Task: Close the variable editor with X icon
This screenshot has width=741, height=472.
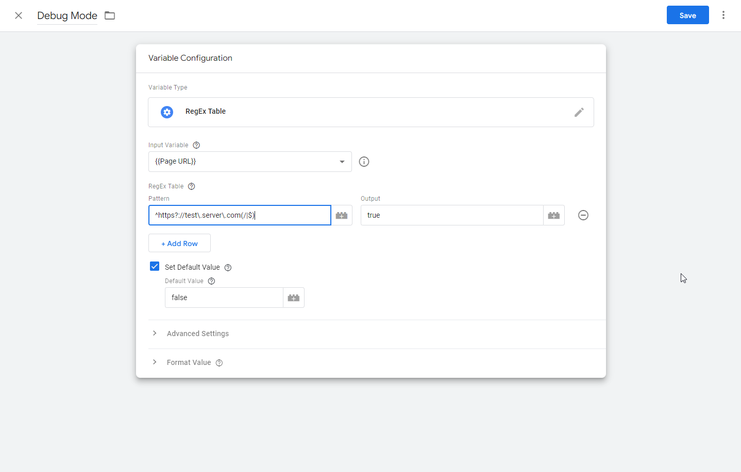Action: (x=19, y=15)
